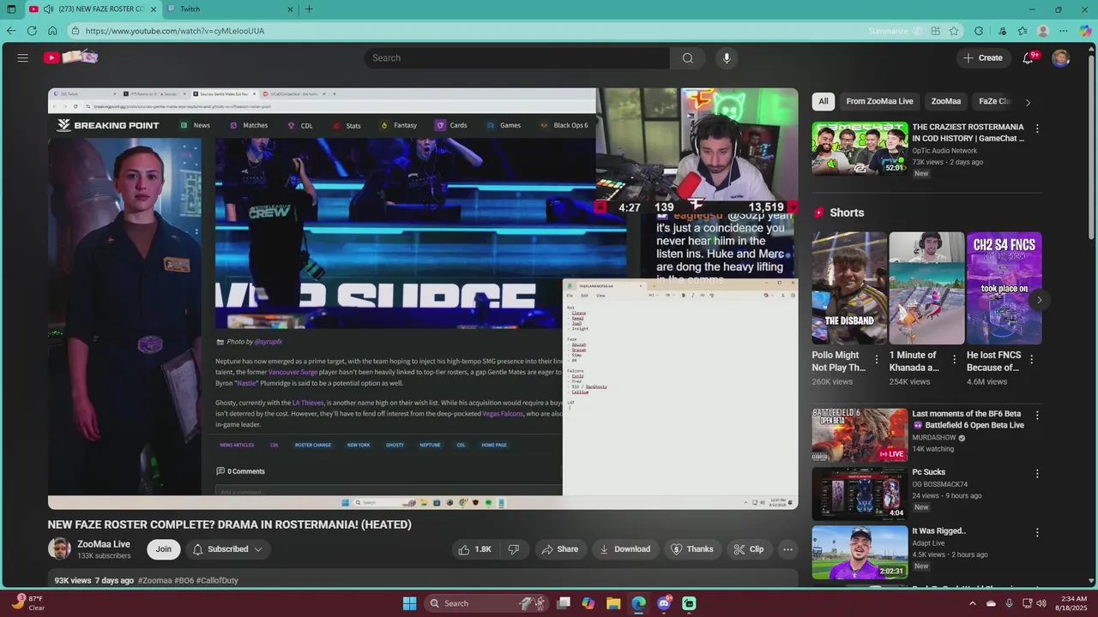
Task: Start voice search with the microphone
Action: [x=727, y=57]
